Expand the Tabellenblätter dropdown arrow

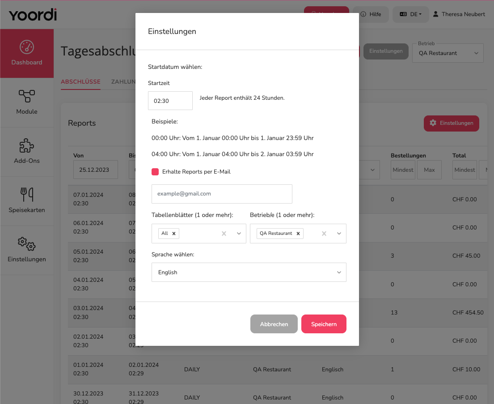pos(239,234)
